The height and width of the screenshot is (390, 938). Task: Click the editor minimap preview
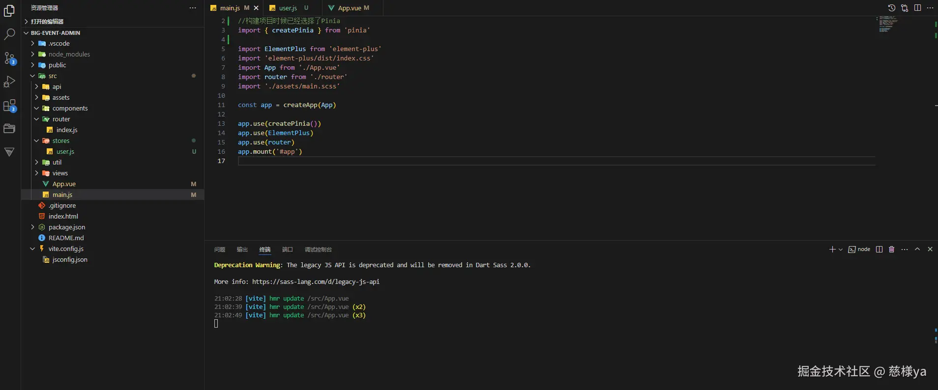tap(889, 25)
